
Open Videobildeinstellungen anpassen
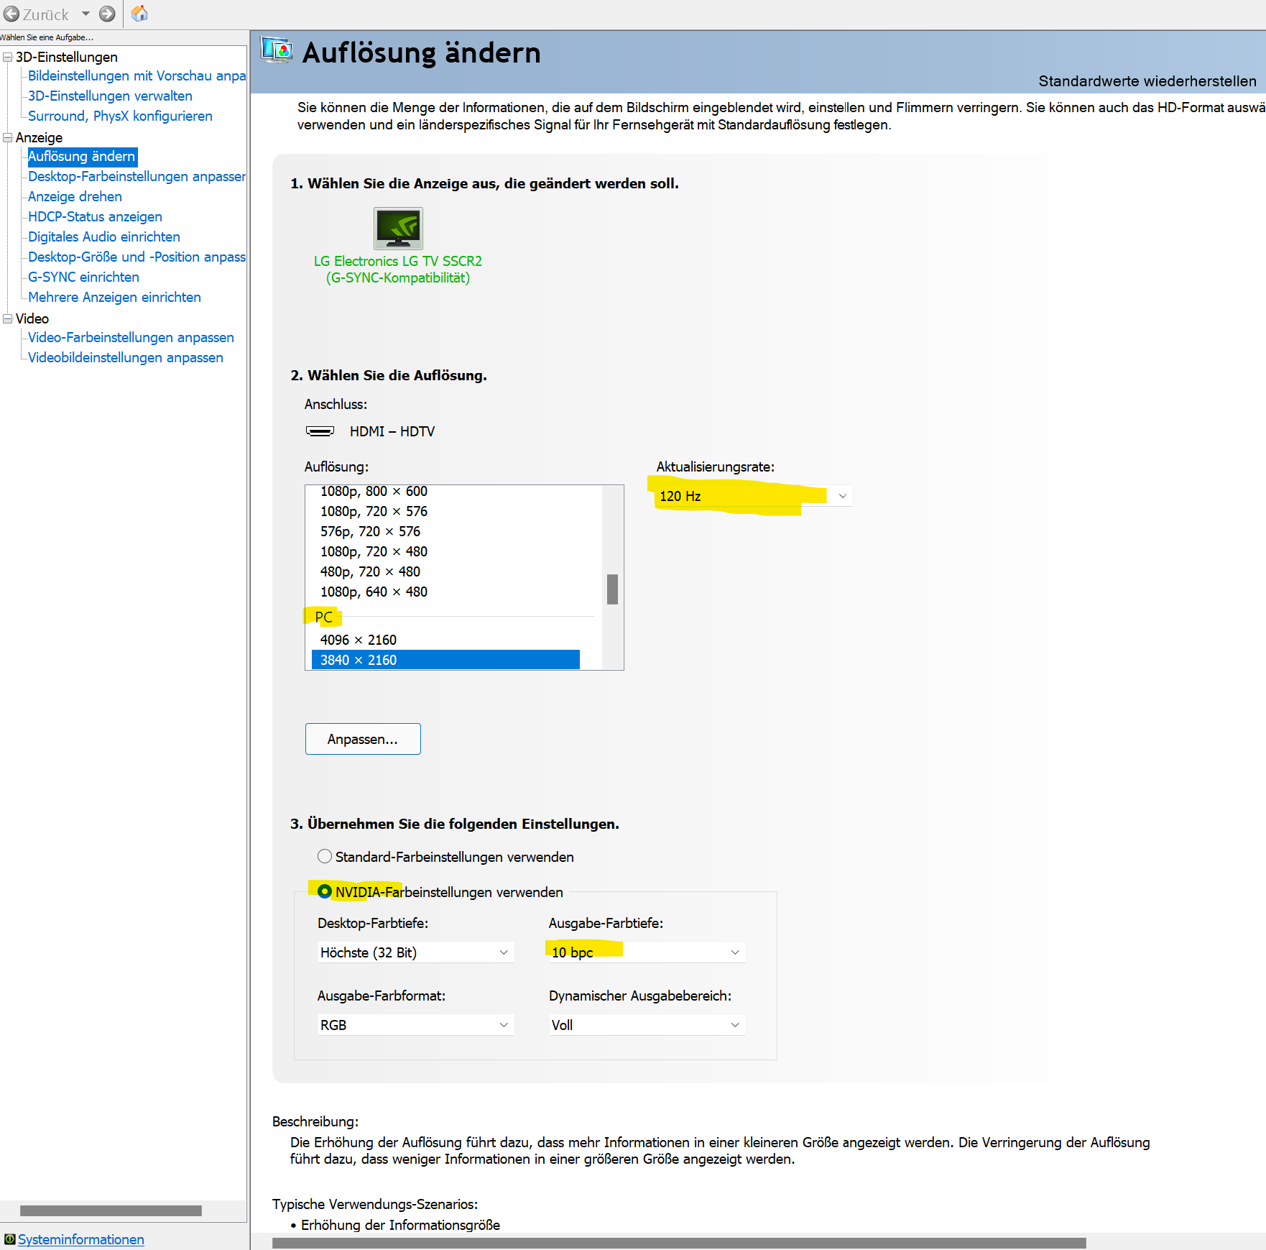point(125,357)
